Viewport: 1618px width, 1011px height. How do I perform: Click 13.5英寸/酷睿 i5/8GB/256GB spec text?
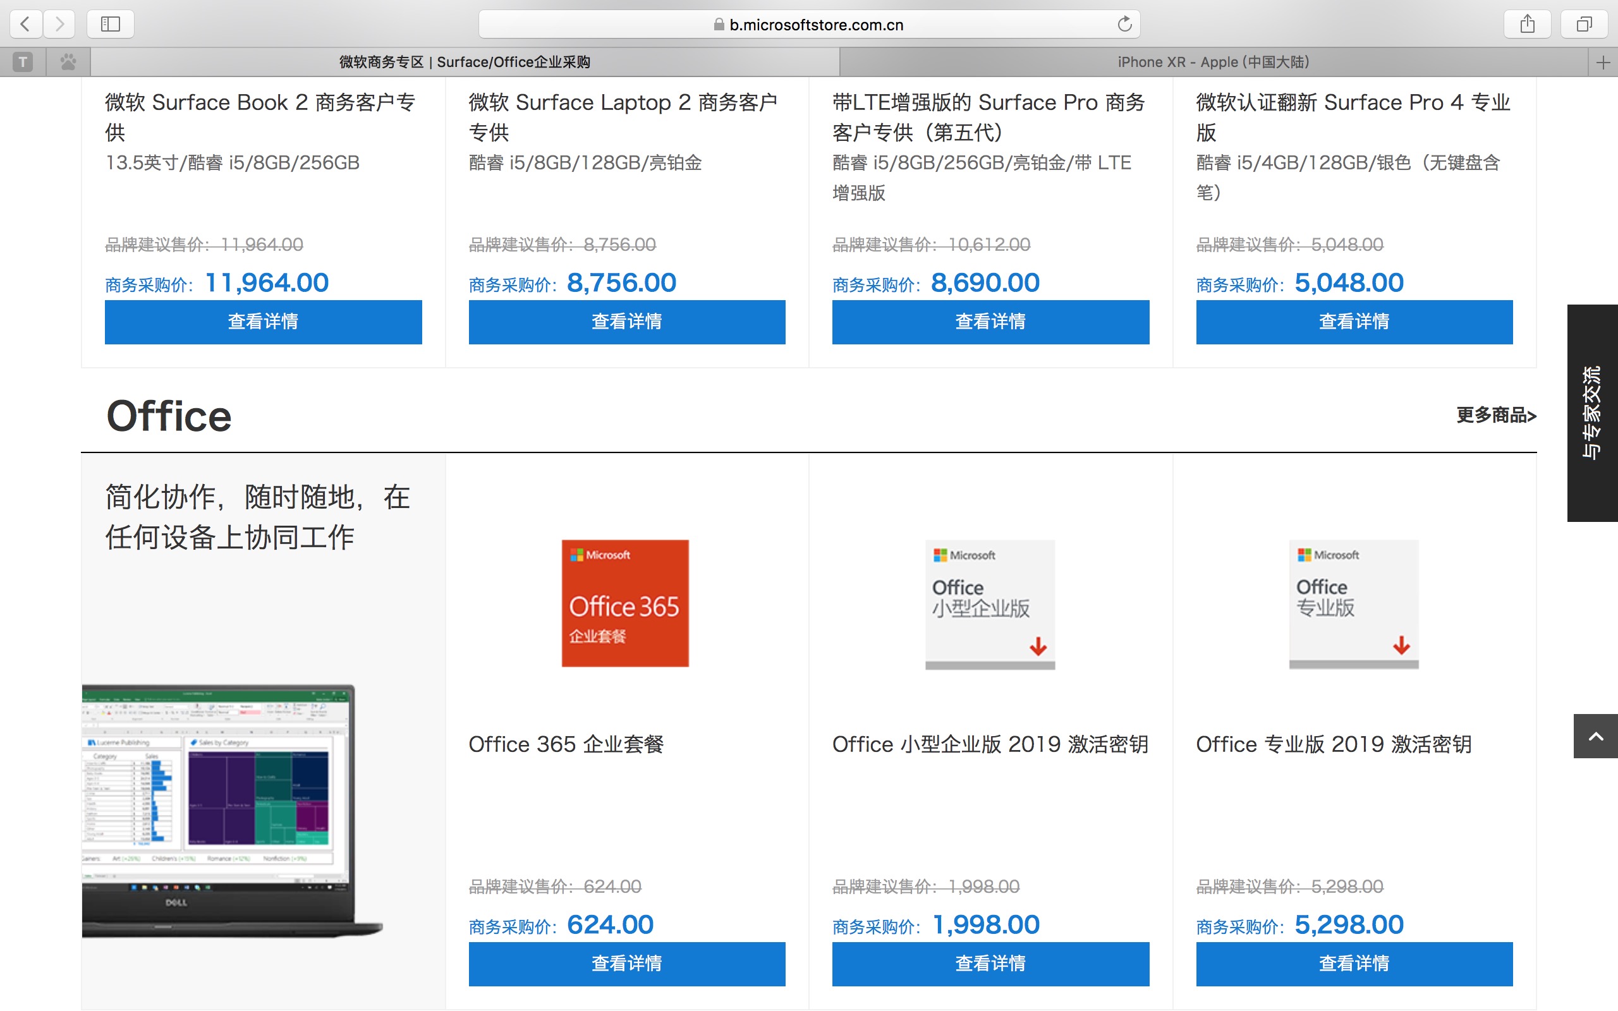coord(233,162)
